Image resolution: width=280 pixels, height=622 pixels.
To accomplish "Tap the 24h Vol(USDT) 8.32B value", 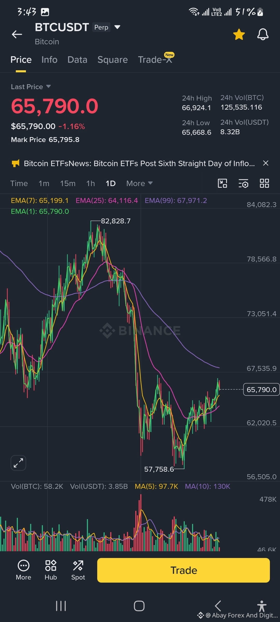I will [230, 132].
